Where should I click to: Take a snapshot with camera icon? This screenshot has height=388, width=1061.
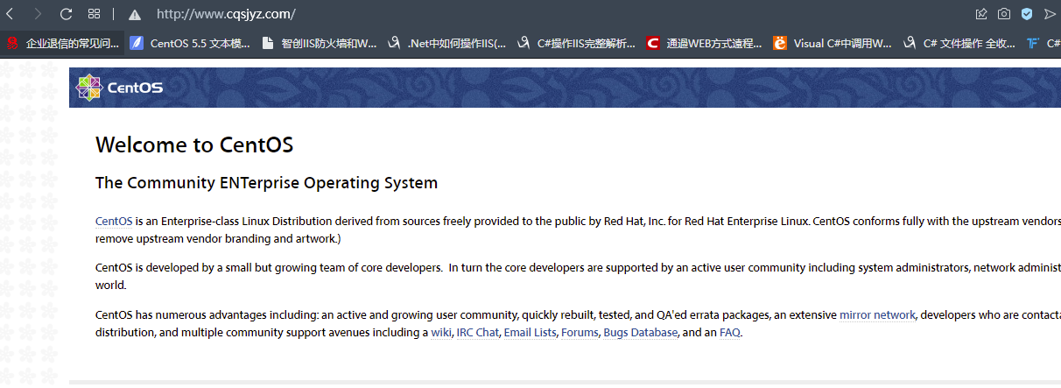pos(1004,14)
